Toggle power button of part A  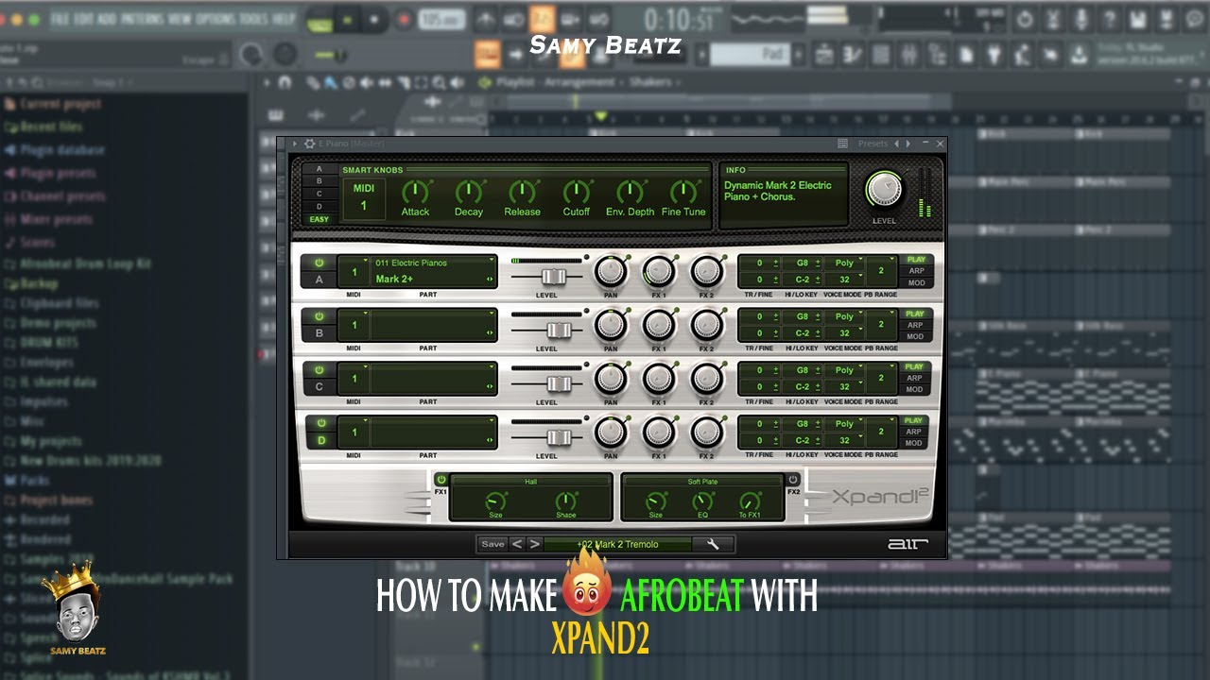point(319,263)
